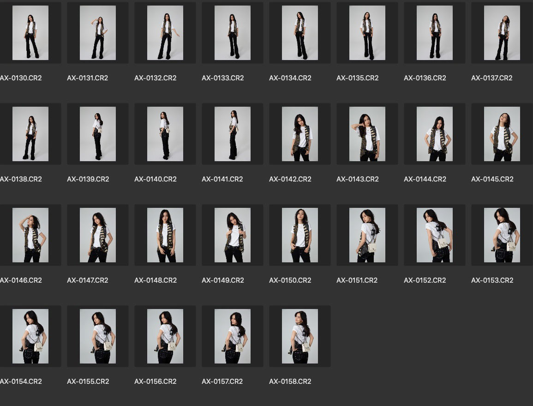Click the AX-0131.CR2 image thumbnail
The width and height of the screenshot is (533, 406).
point(98,33)
